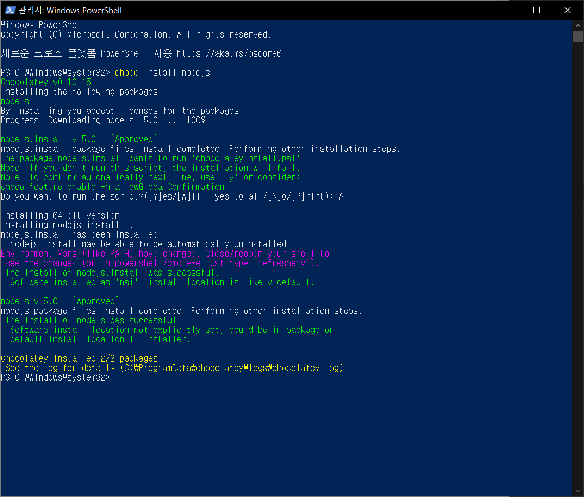This screenshot has width=584, height=497.
Task: Click 'By installing you accept licenses' line
Action: 122,111
